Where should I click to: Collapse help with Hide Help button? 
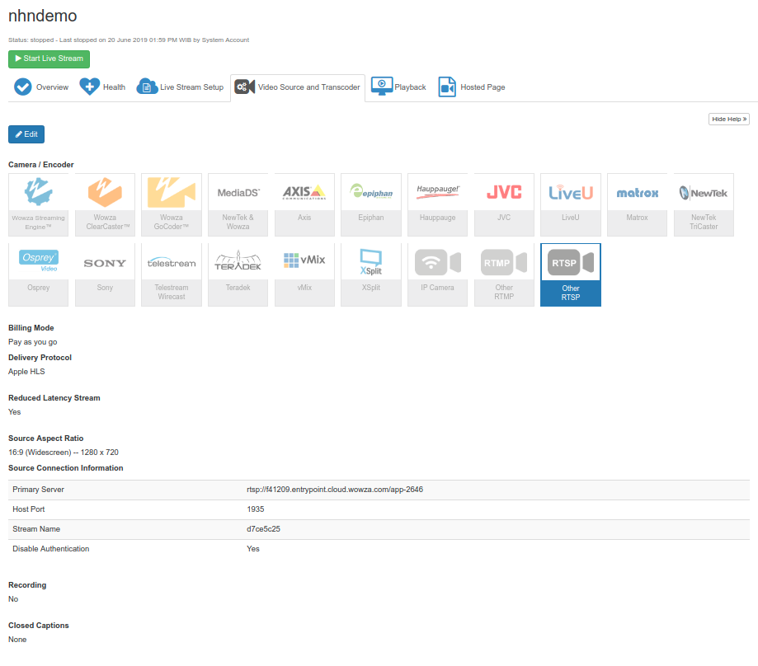(729, 120)
